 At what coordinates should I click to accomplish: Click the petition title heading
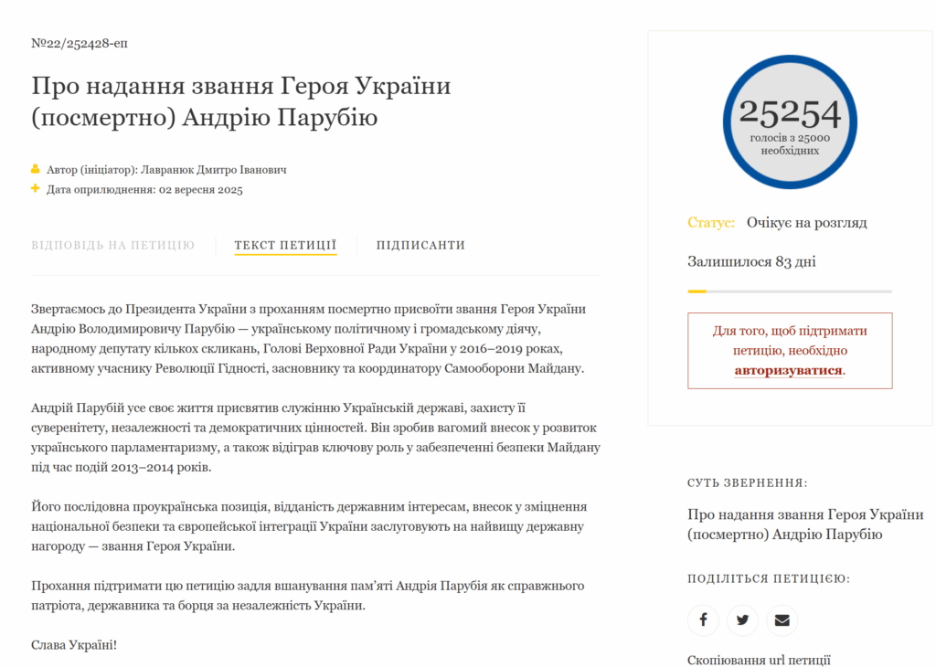[x=241, y=102]
